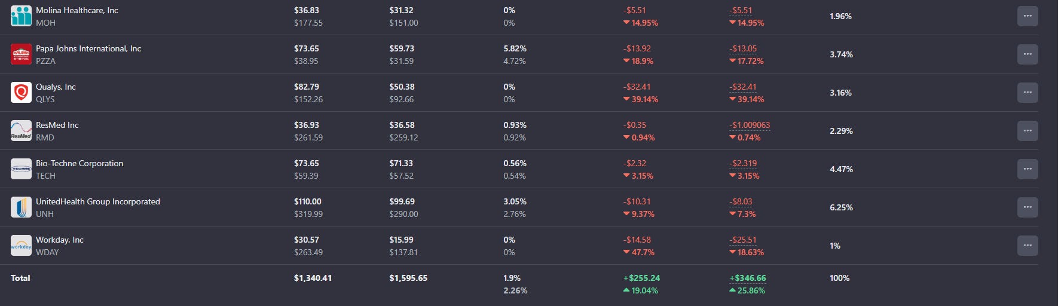The height and width of the screenshot is (306, 1058).
Task: Click the Qualys logo icon
Action: coord(21,93)
